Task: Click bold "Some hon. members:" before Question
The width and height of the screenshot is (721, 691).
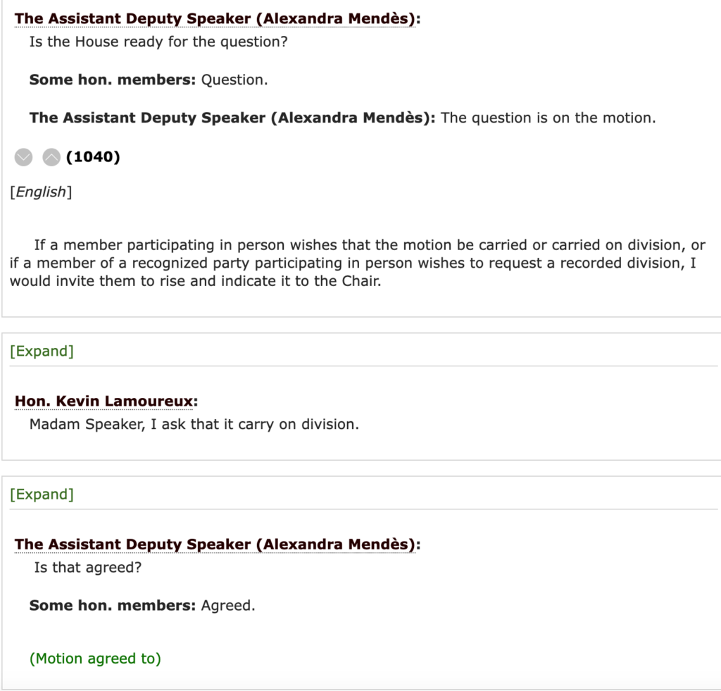Action: coord(112,80)
